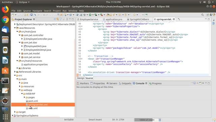Open the File menu
The width and height of the screenshot is (216, 122).
pyautogui.click(x=13, y=11)
